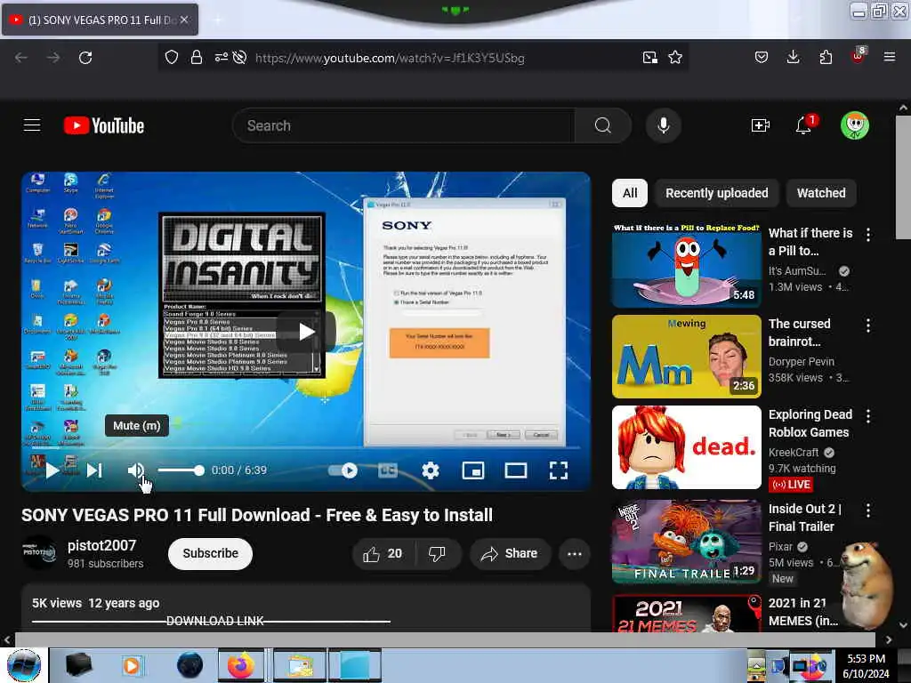The height and width of the screenshot is (683, 911).
Task: Click the next video skip button
Action: tap(94, 470)
